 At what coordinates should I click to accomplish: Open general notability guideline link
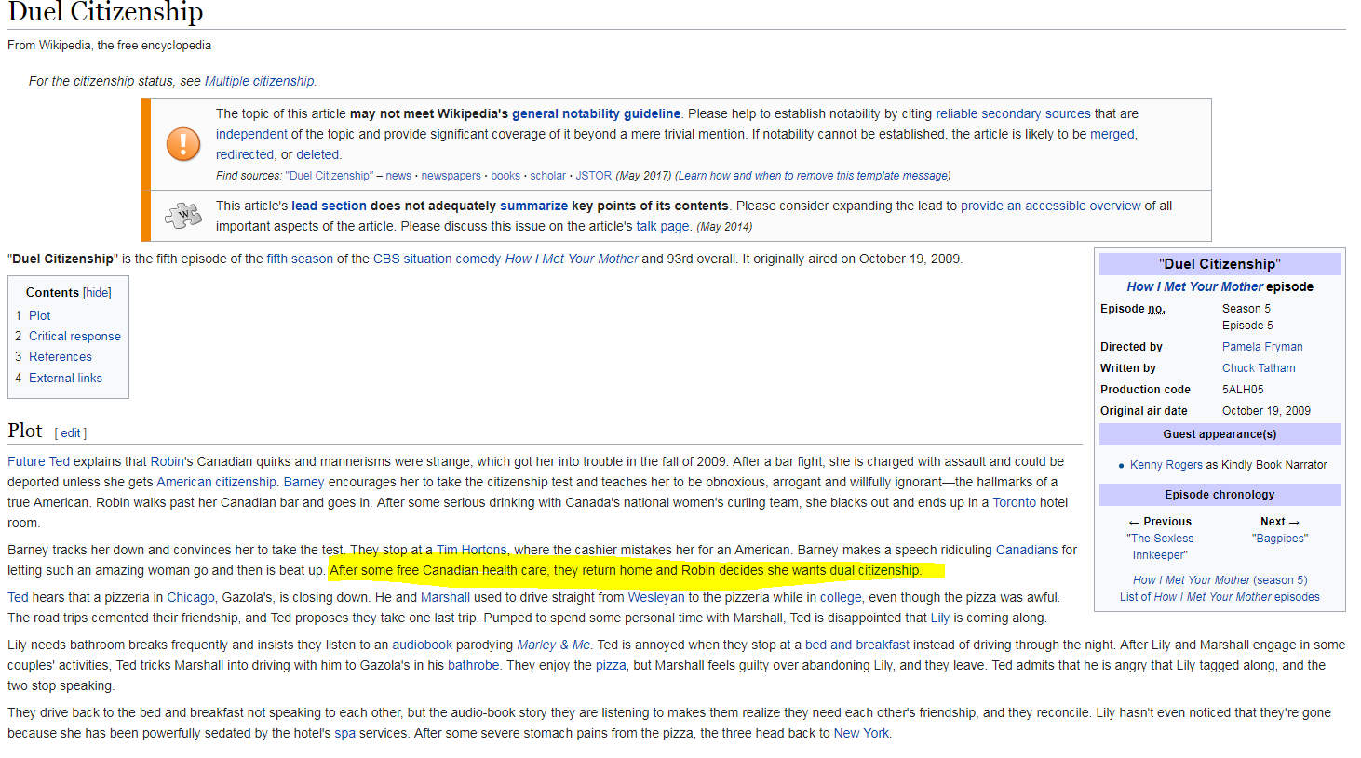point(596,113)
